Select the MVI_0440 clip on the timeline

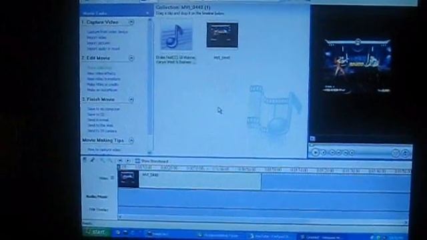tap(189, 179)
